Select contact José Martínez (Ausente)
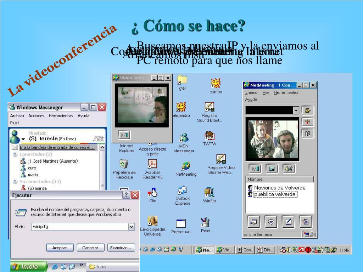The width and height of the screenshot is (363, 272). point(49,161)
